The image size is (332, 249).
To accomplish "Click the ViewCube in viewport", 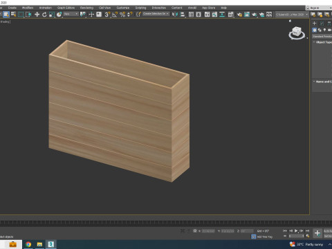I will 297,33.
